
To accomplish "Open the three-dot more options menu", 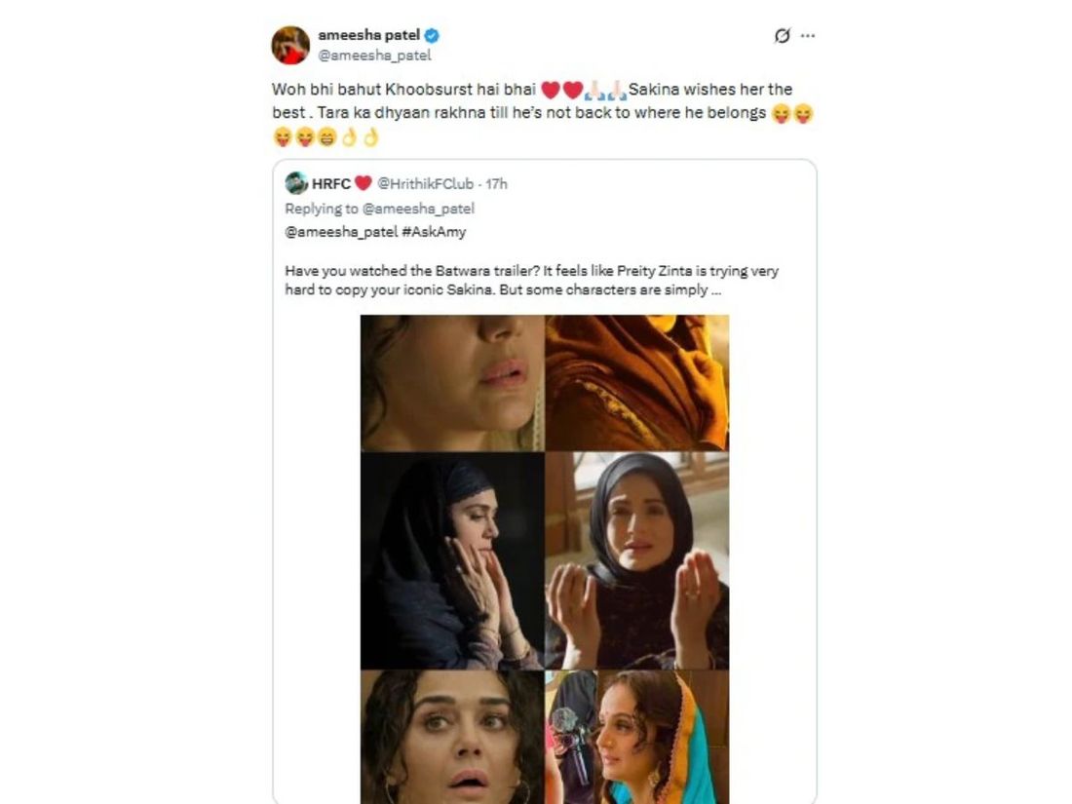I will [808, 35].
